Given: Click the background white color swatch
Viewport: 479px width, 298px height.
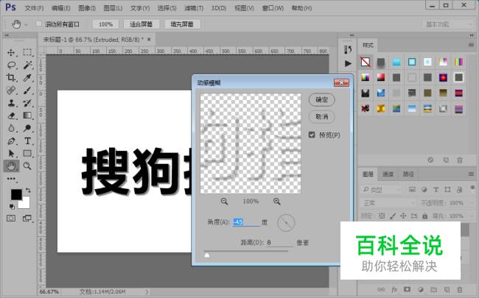Looking at the screenshot, I should pos(26,204).
